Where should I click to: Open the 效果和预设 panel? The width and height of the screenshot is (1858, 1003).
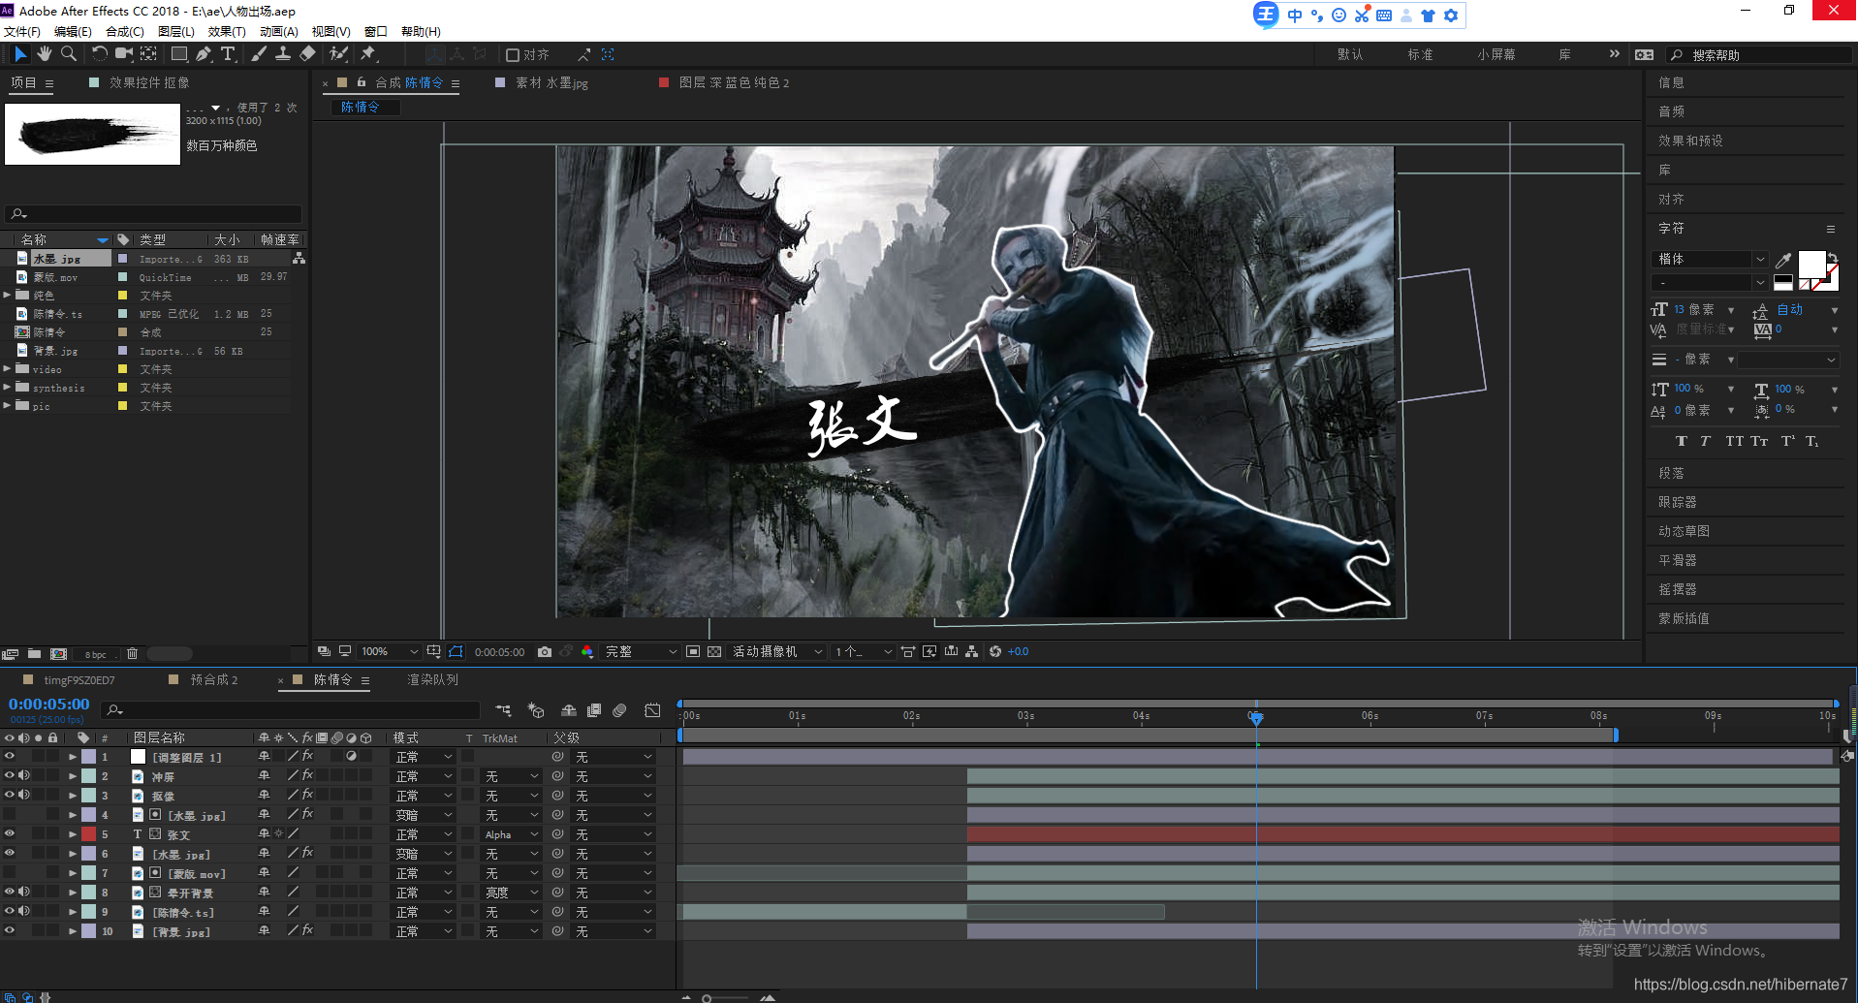1690,141
